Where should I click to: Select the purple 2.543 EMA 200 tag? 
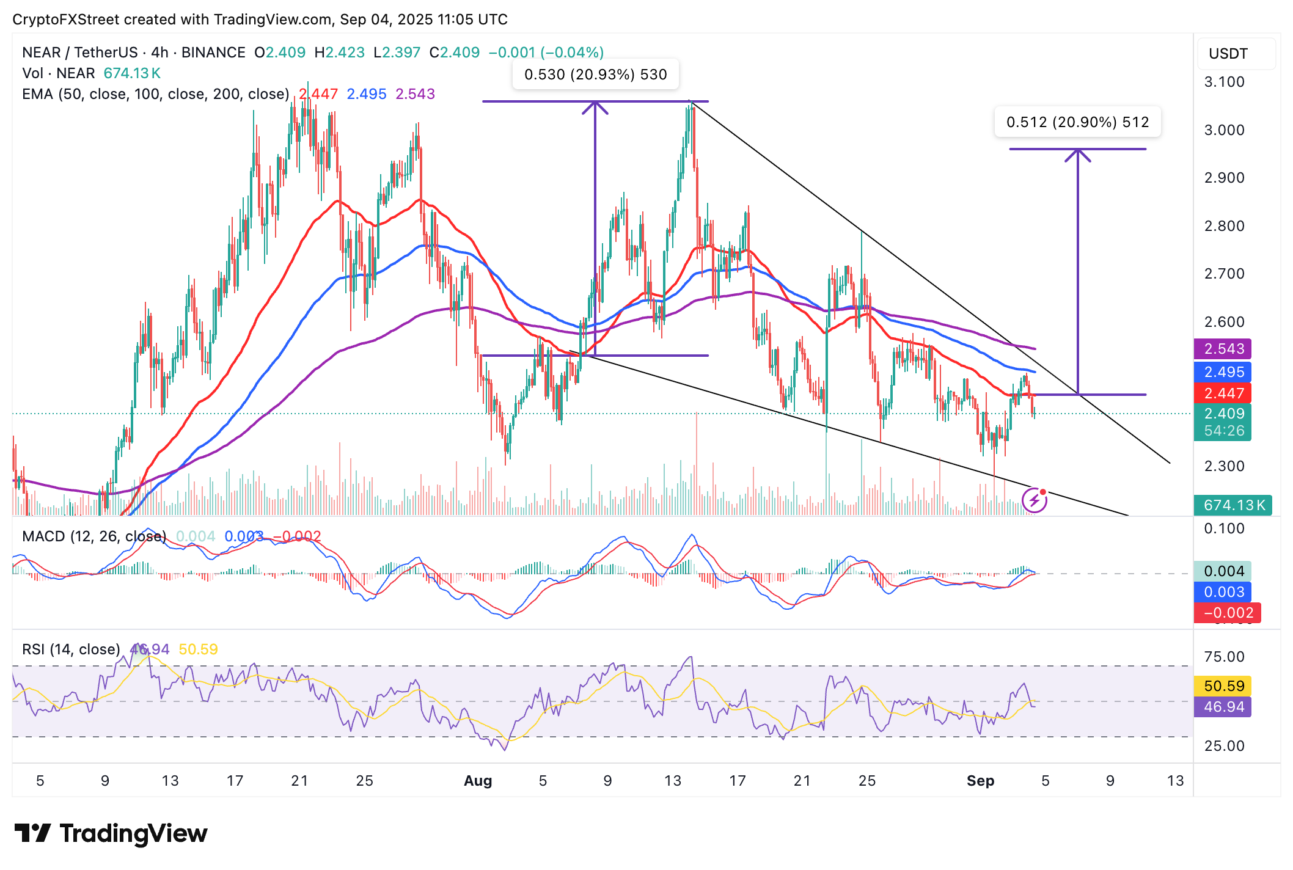(x=1223, y=349)
